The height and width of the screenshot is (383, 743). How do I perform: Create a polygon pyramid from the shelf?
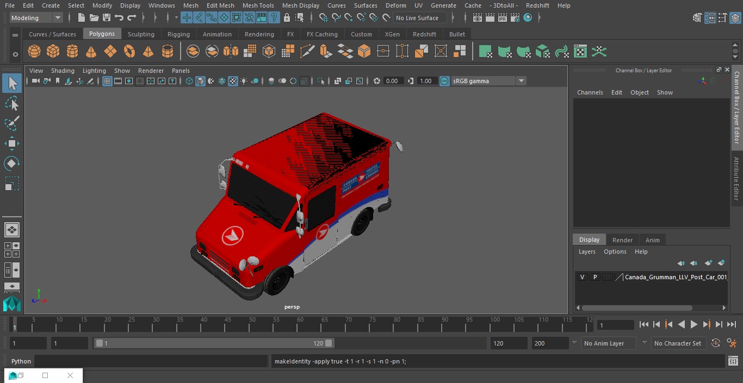(148, 52)
